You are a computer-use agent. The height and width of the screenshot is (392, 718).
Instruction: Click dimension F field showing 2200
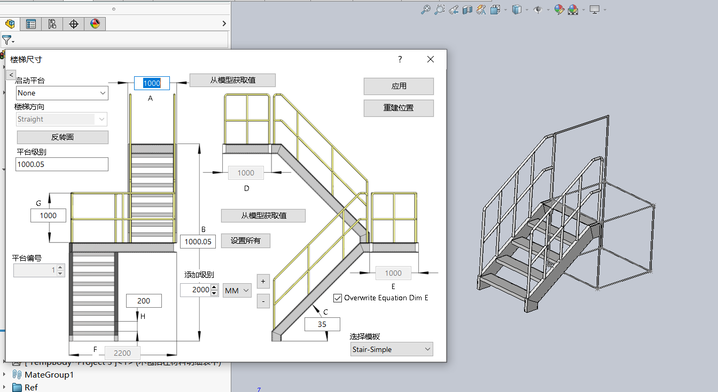(123, 353)
